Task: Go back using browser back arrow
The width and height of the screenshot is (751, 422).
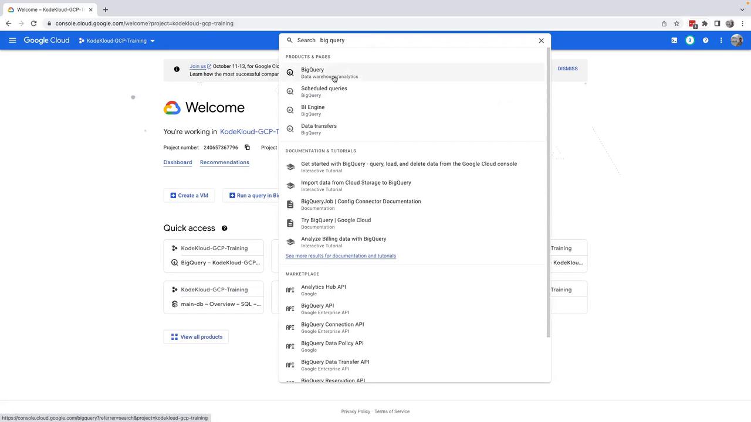Action: pos(8,23)
